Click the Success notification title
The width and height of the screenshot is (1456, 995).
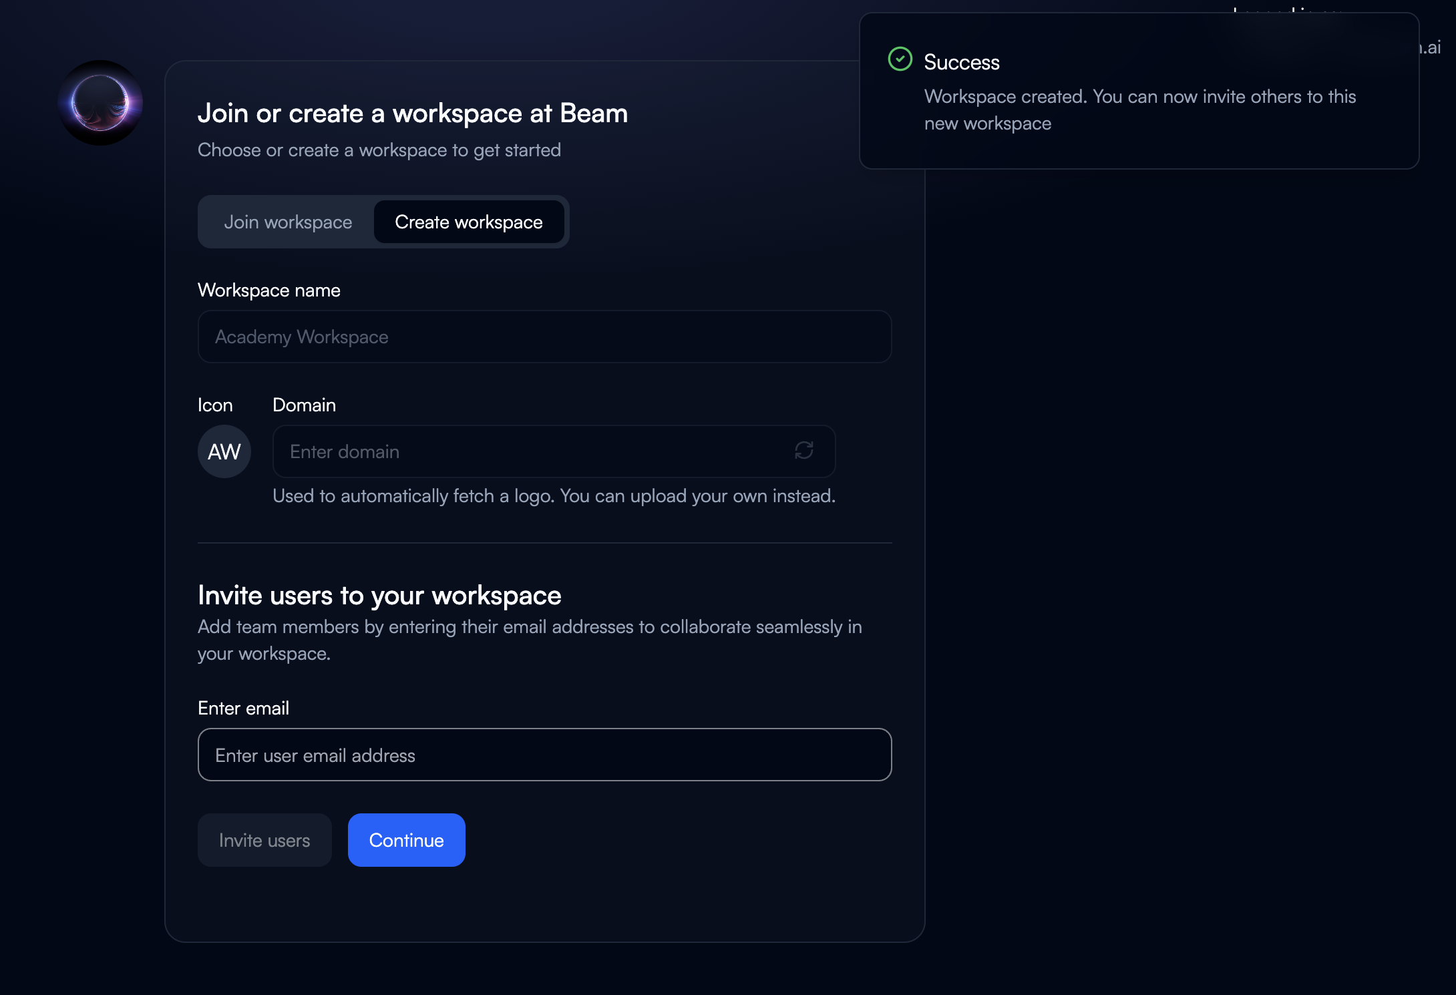tap(961, 62)
